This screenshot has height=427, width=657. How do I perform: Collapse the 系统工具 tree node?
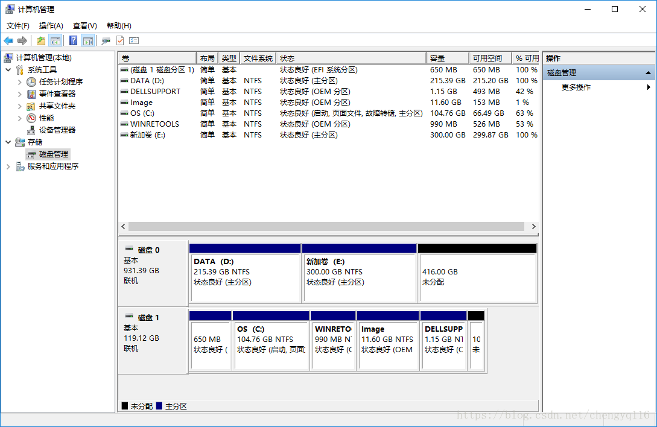[8, 69]
